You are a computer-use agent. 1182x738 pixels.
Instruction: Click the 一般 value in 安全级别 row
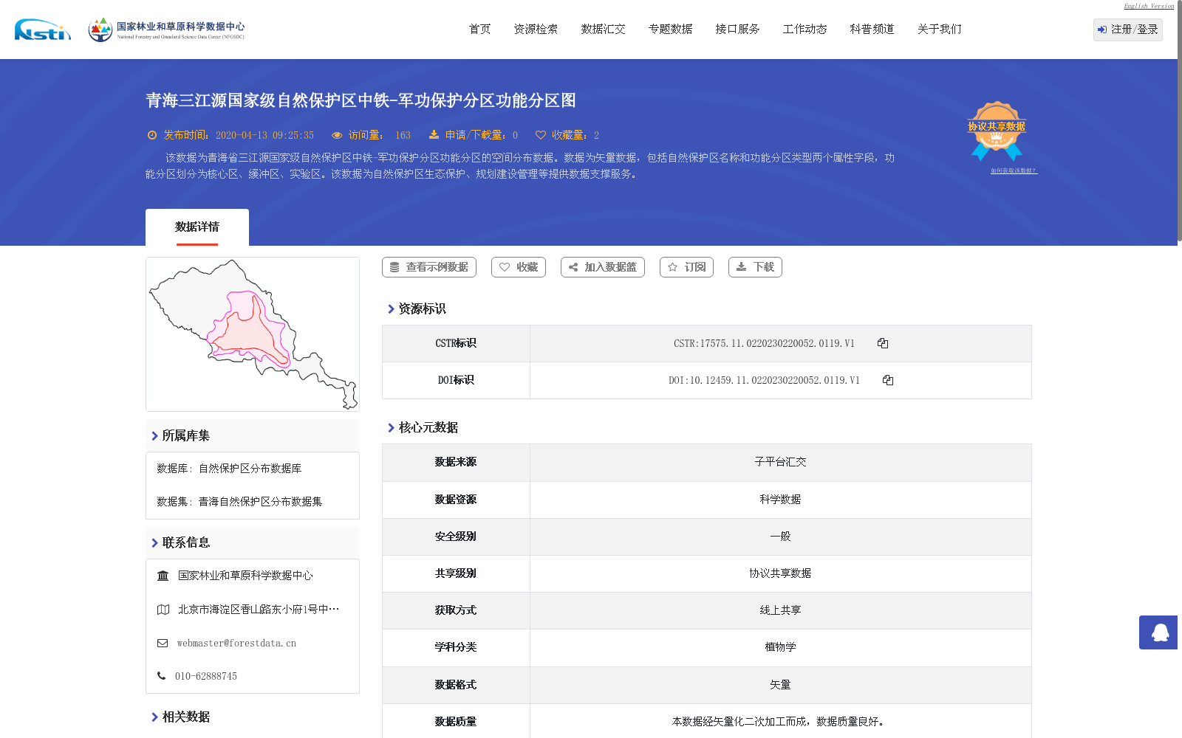pyautogui.click(x=780, y=537)
